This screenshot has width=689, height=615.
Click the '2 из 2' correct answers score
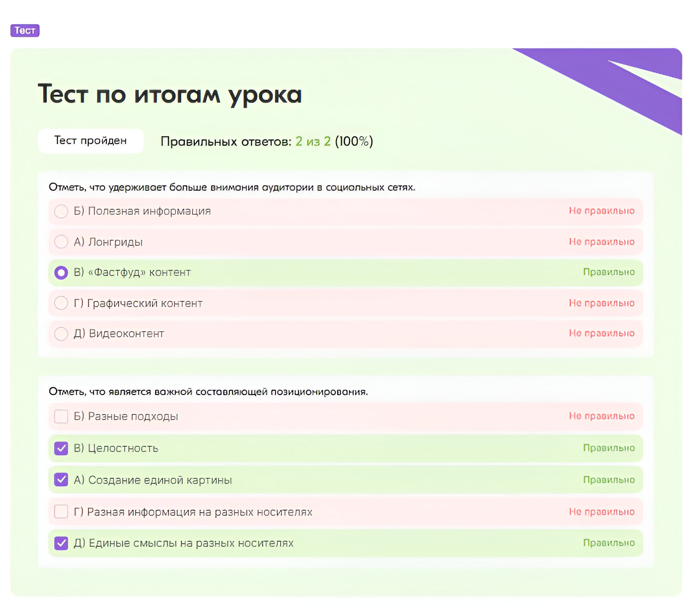[x=313, y=141]
